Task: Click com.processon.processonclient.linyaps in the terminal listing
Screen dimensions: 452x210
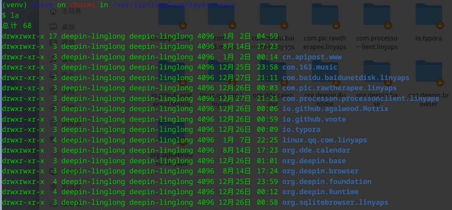Action: tap(361, 99)
